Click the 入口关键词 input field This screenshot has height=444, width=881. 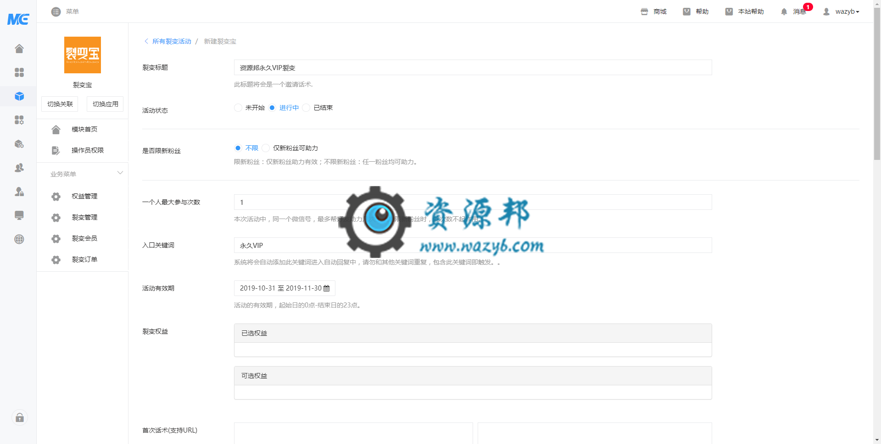point(473,245)
